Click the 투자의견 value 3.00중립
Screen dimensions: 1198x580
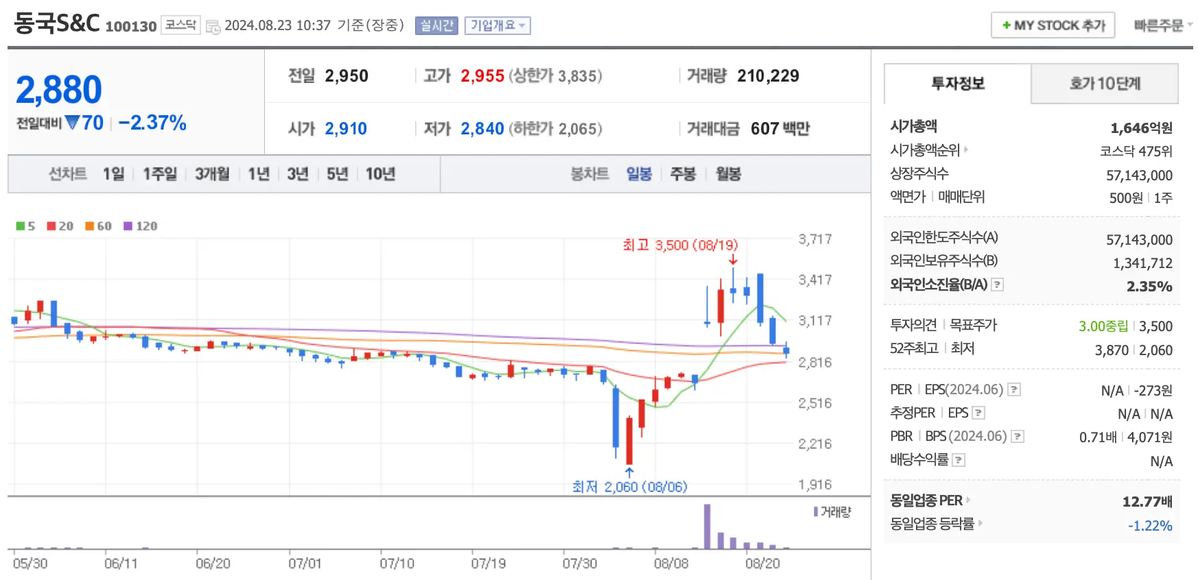(1103, 326)
